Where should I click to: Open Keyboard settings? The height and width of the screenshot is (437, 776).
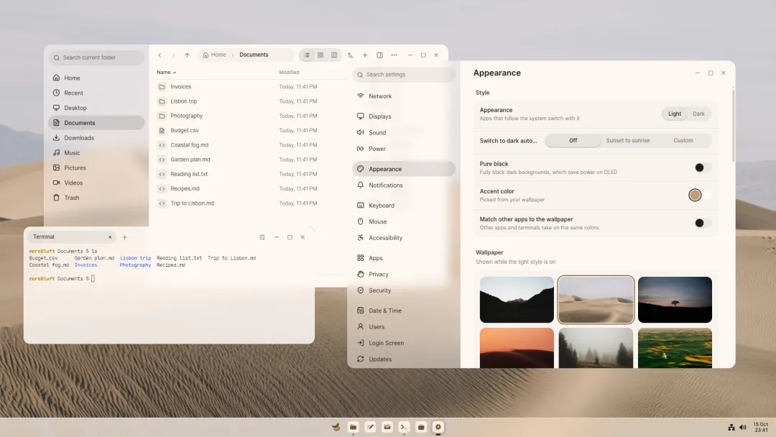coord(403,206)
